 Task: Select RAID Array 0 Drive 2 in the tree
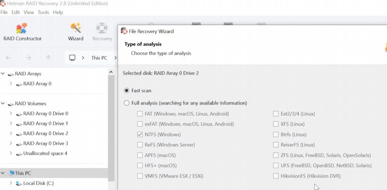[x=46, y=134]
